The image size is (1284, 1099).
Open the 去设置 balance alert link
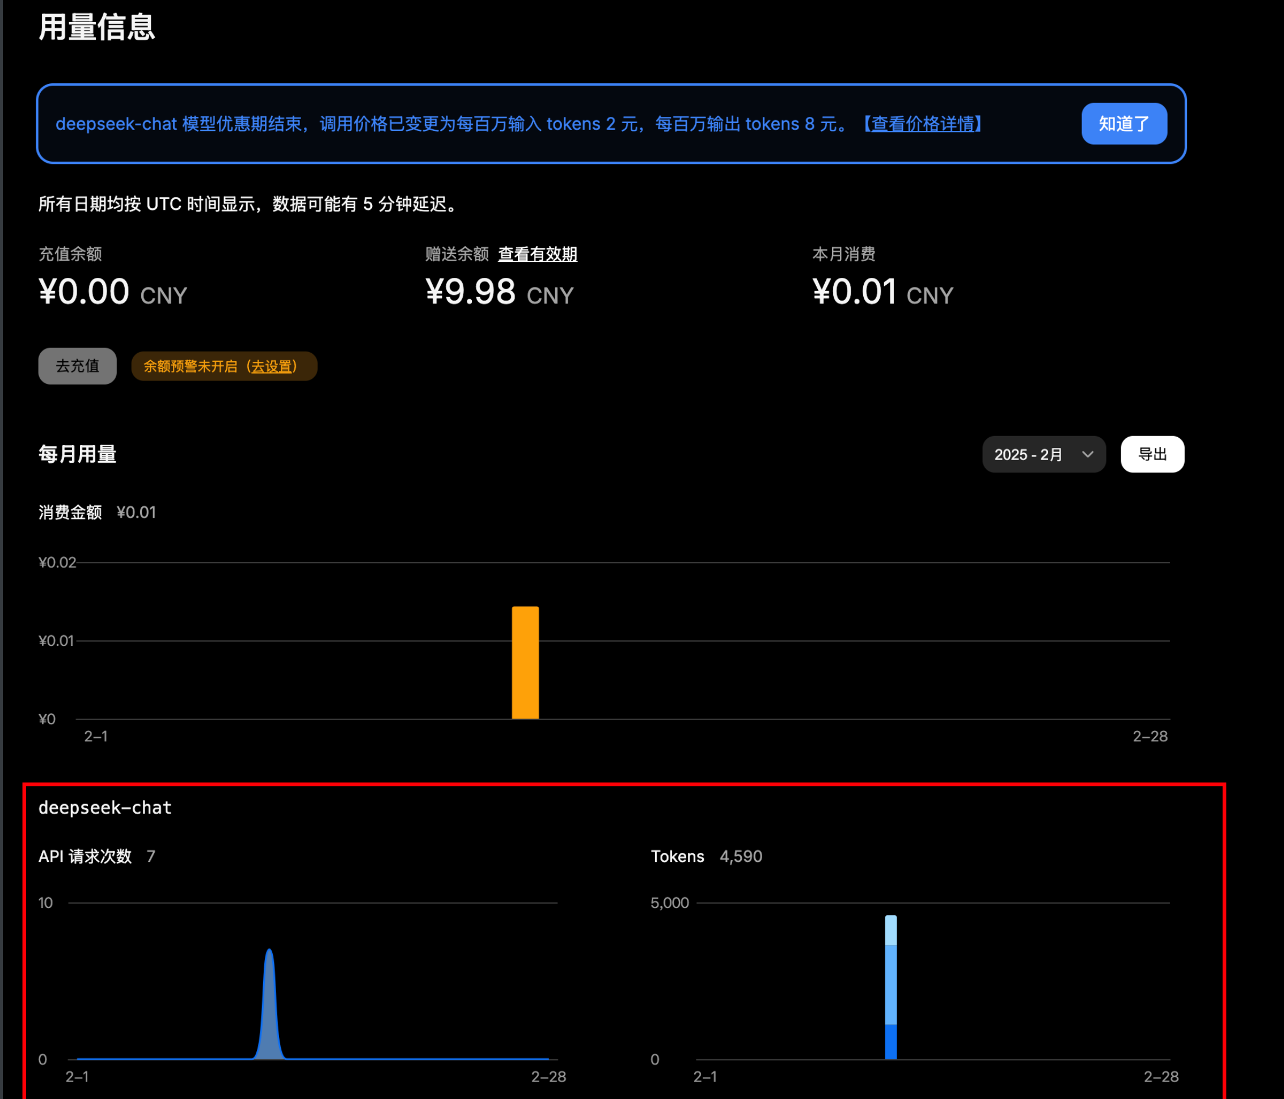[271, 366]
